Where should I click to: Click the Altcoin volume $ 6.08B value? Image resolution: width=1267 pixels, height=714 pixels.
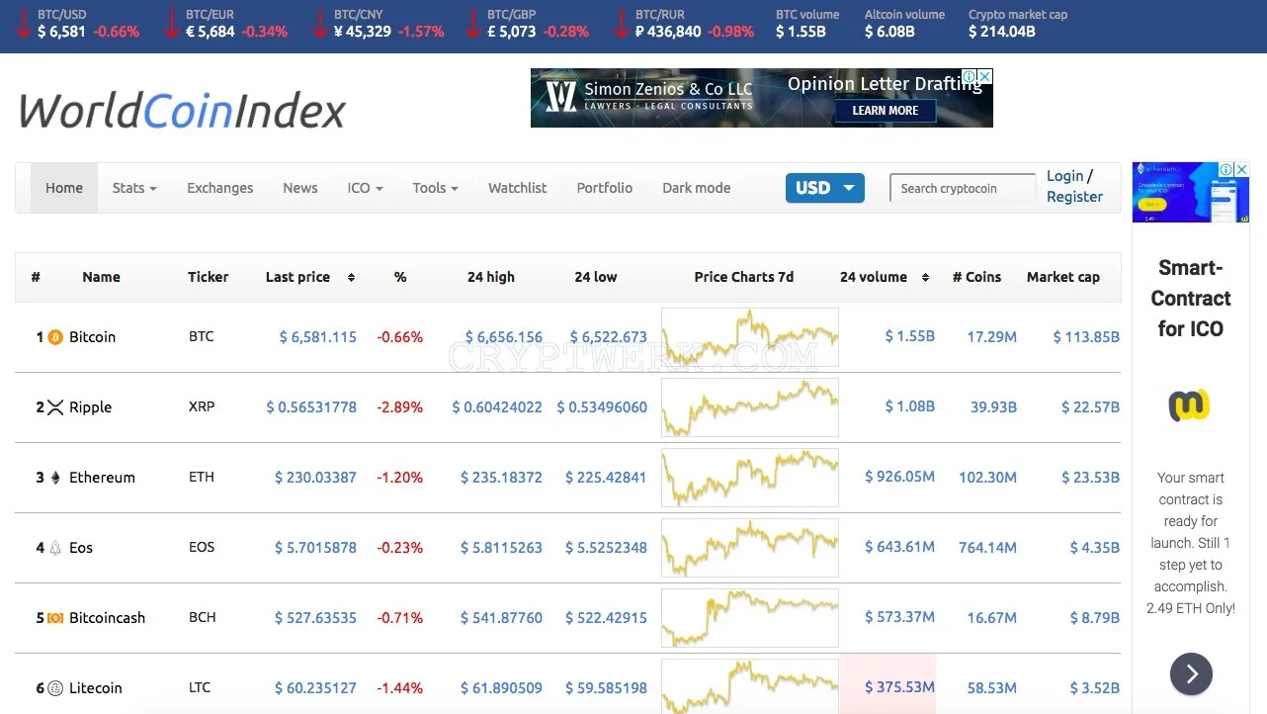point(889,32)
